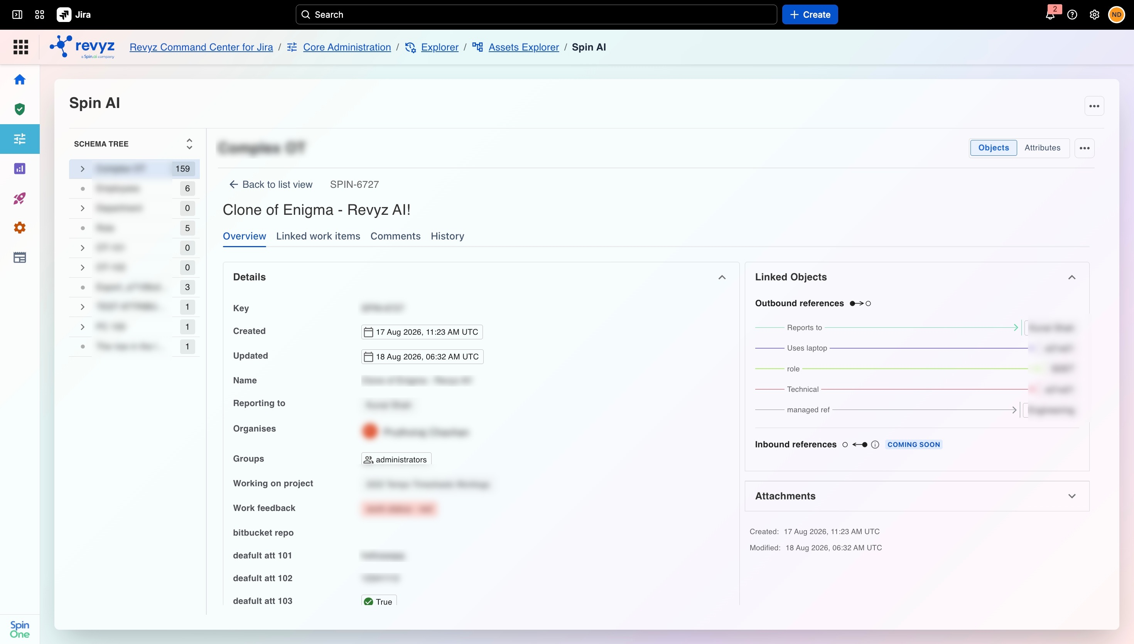Click the Created date chip in Details

click(422, 332)
